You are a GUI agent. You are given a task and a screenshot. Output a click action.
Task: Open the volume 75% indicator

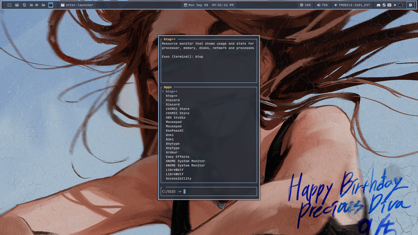tap(322, 5)
